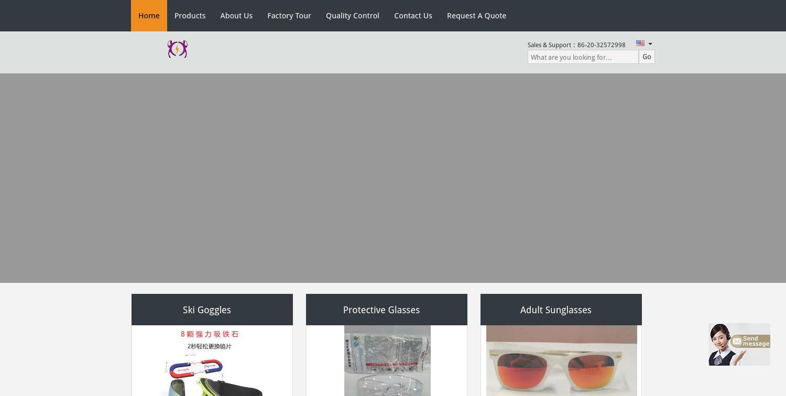The height and width of the screenshot is (396, 786).
Task: Go to the Contact Us page
Action: click(x=413, y=16)
